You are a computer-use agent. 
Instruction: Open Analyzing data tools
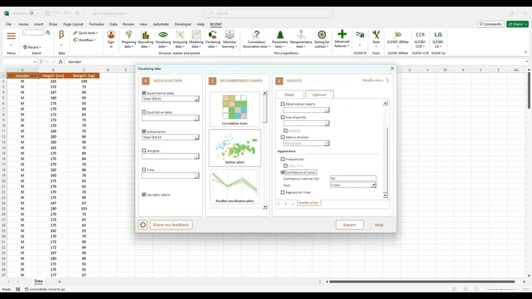[180, 39]
